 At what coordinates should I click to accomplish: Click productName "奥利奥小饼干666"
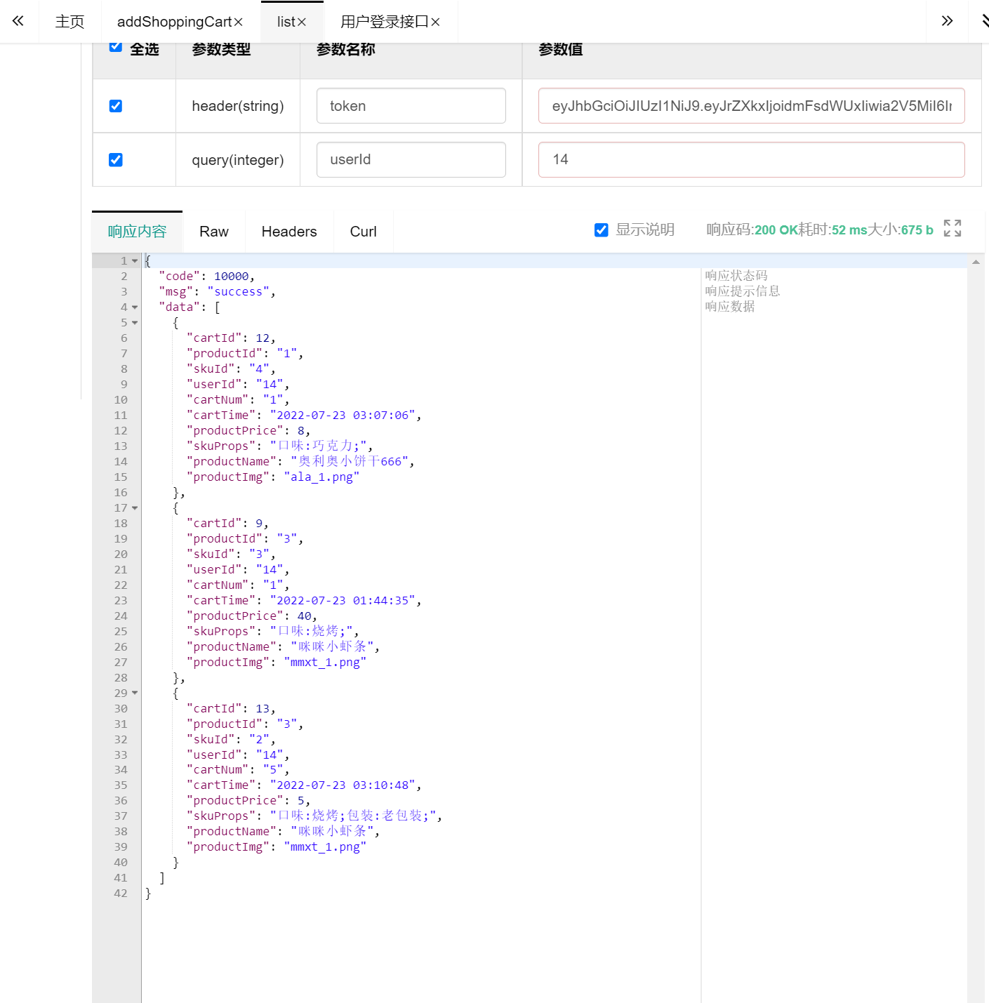pyautogui.click(x=350, y=462)
